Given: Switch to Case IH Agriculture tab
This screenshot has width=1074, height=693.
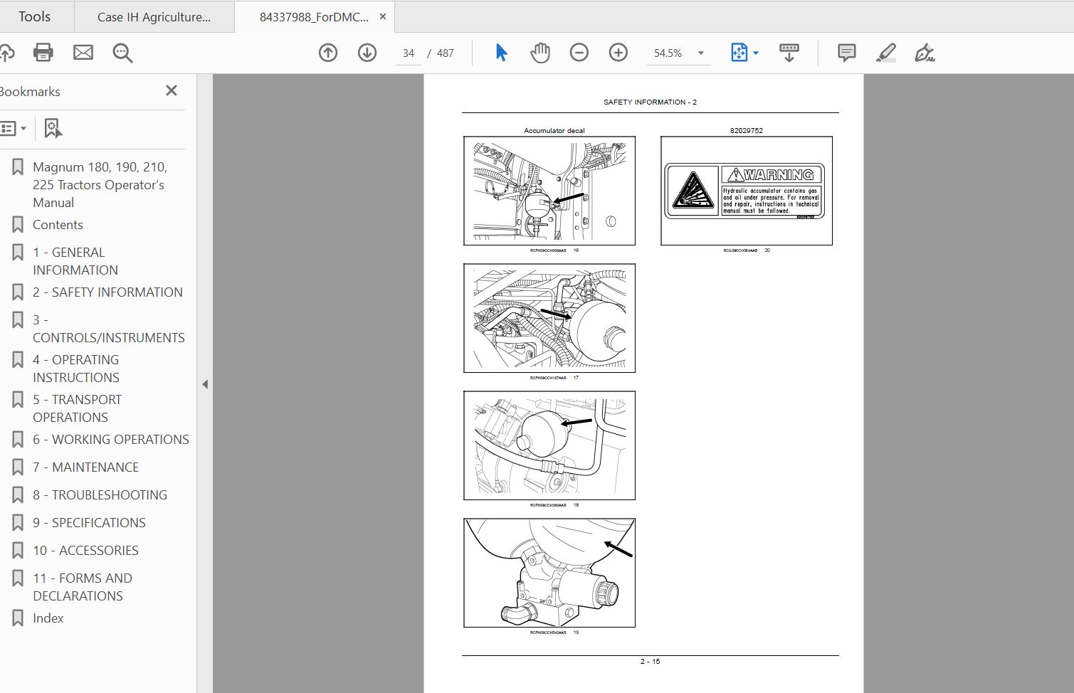Looking at the screenshot, I should tap(154, 17).
